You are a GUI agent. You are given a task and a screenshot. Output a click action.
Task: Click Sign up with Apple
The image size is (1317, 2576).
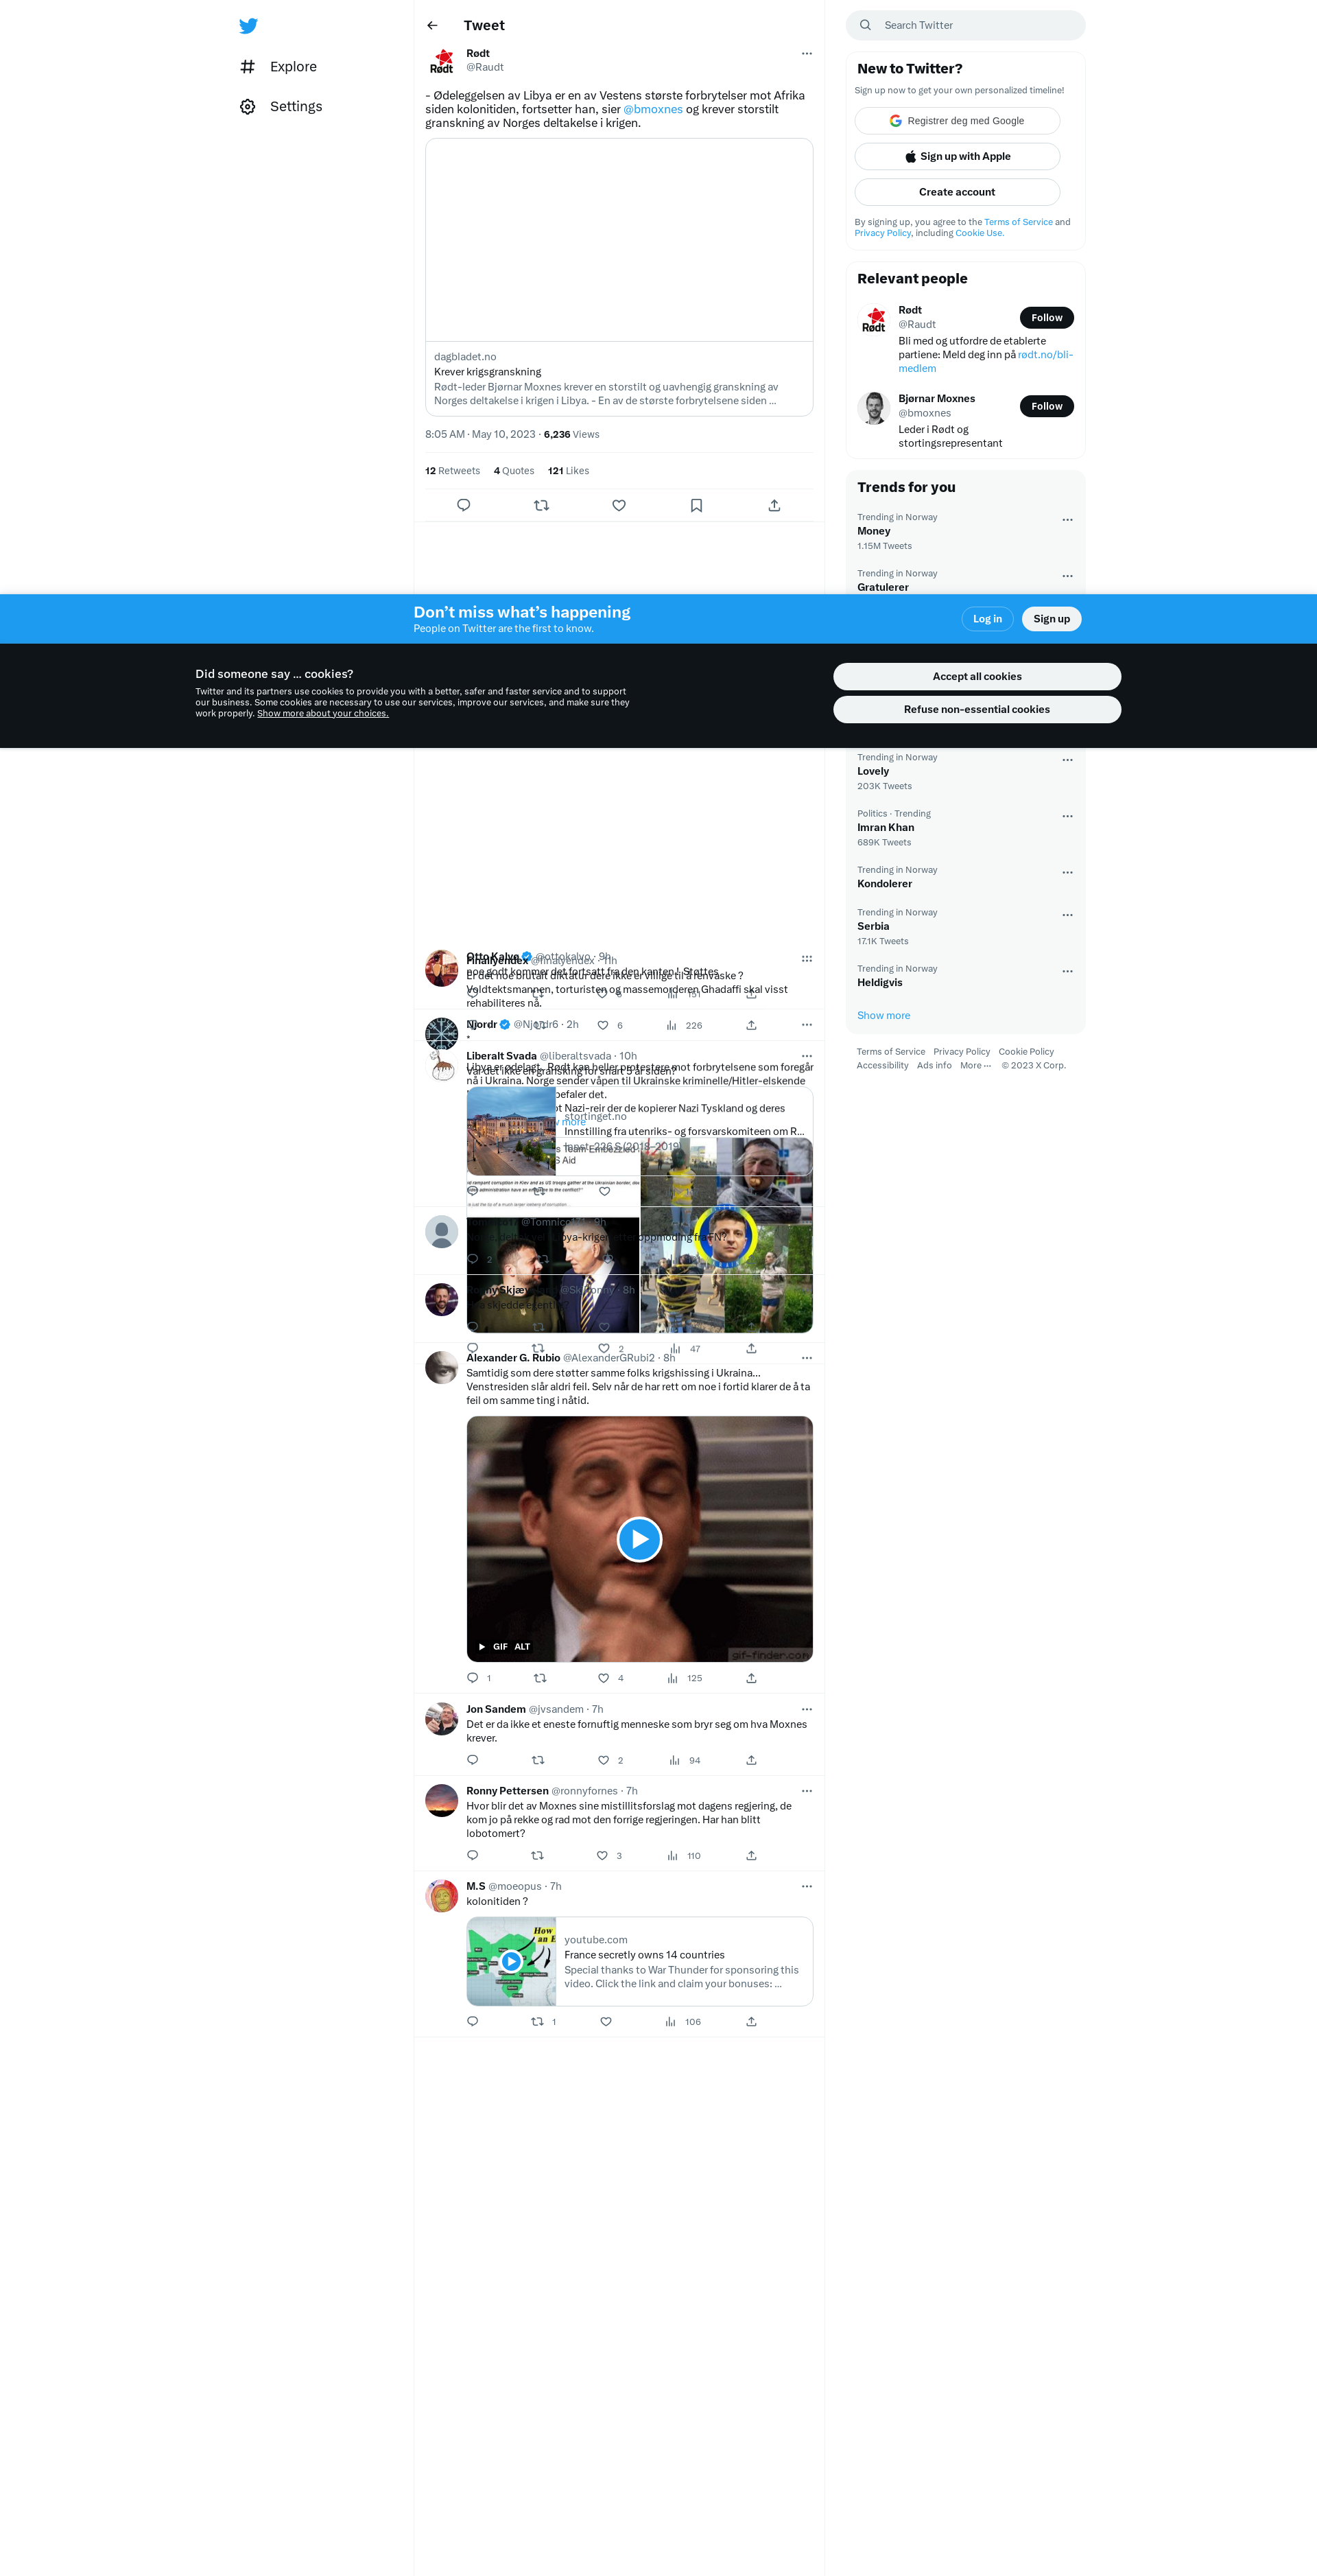coord(958,157)
